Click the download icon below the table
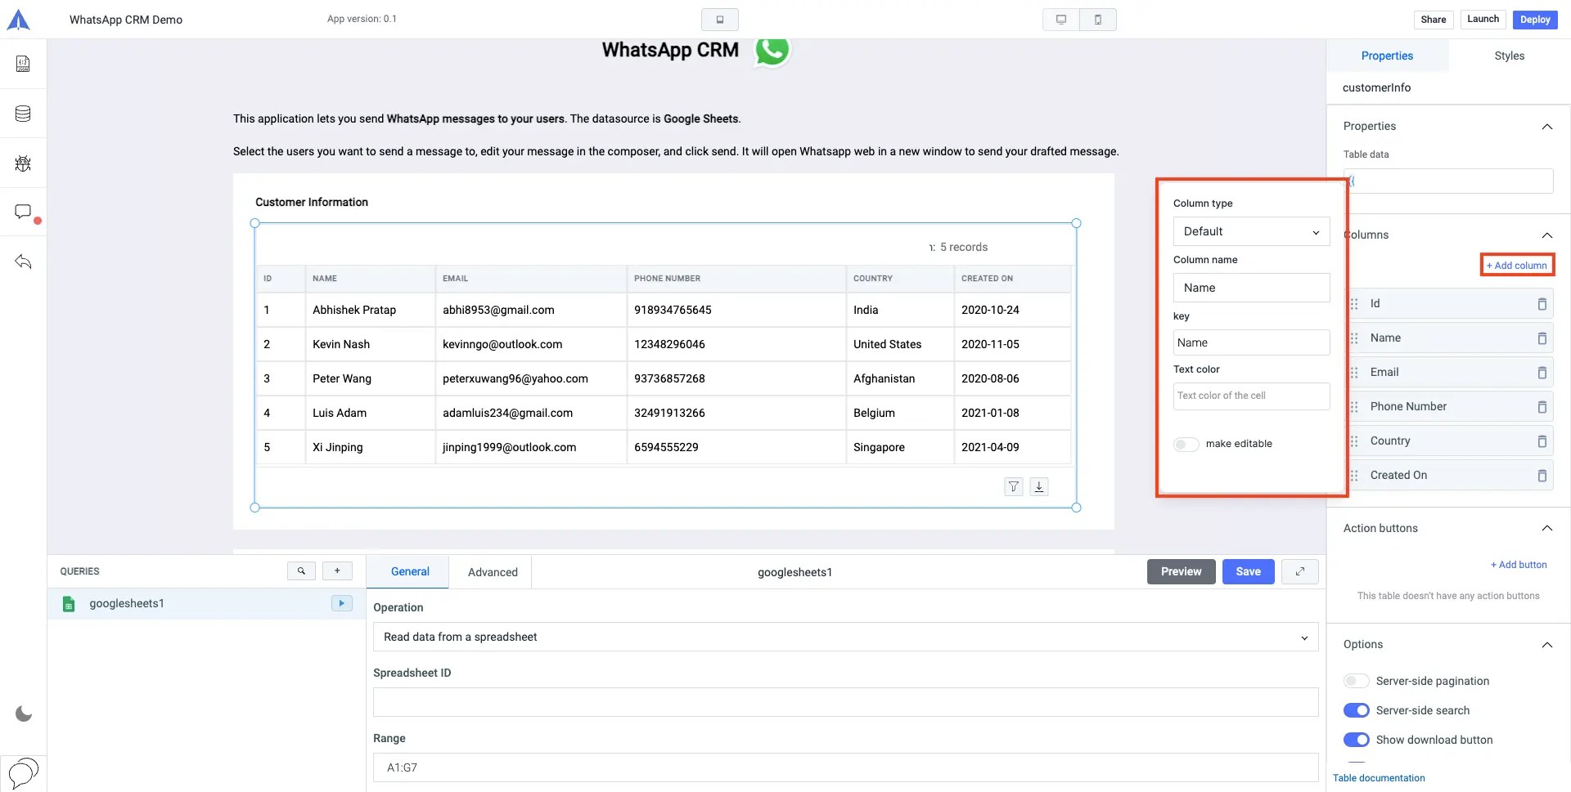 [x=1039, y=486]
